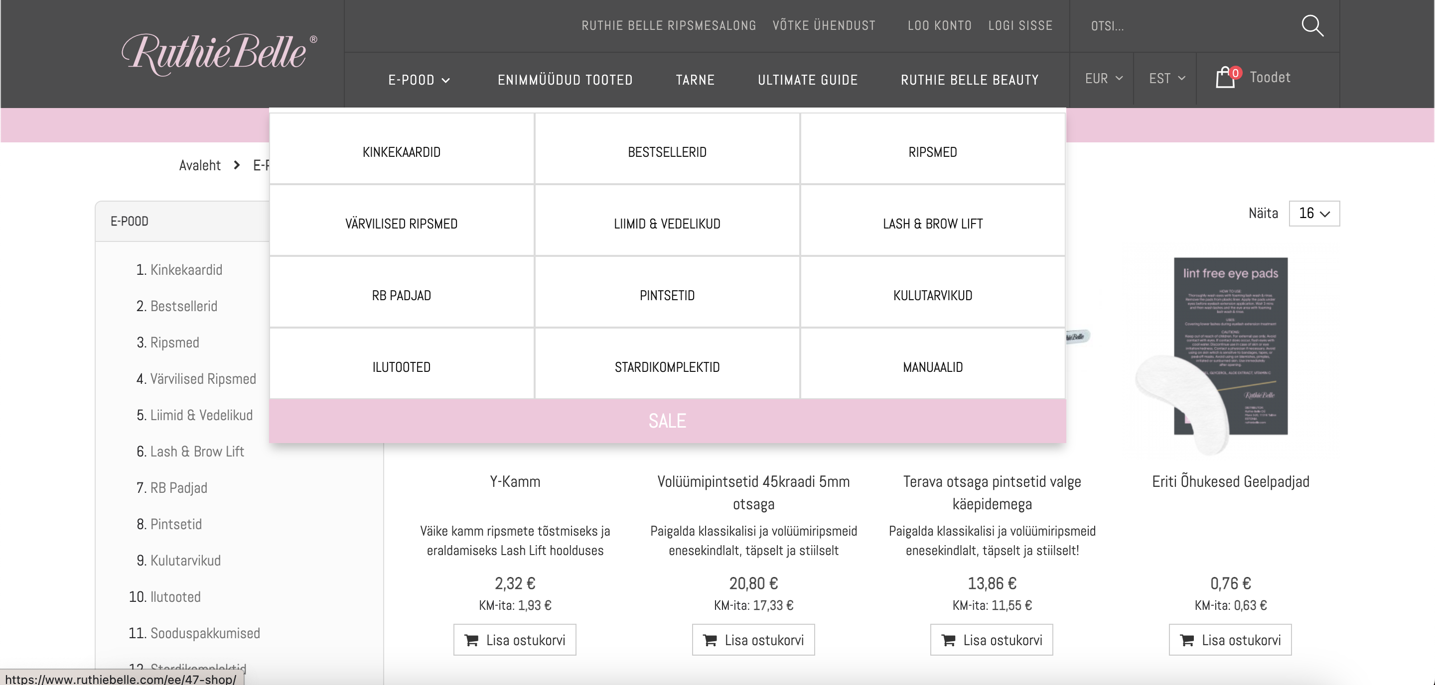This screenshot has width=1435, height=685.
Task: Click VÕTKE ÜHENDUST link
Action: click(823, 25)
